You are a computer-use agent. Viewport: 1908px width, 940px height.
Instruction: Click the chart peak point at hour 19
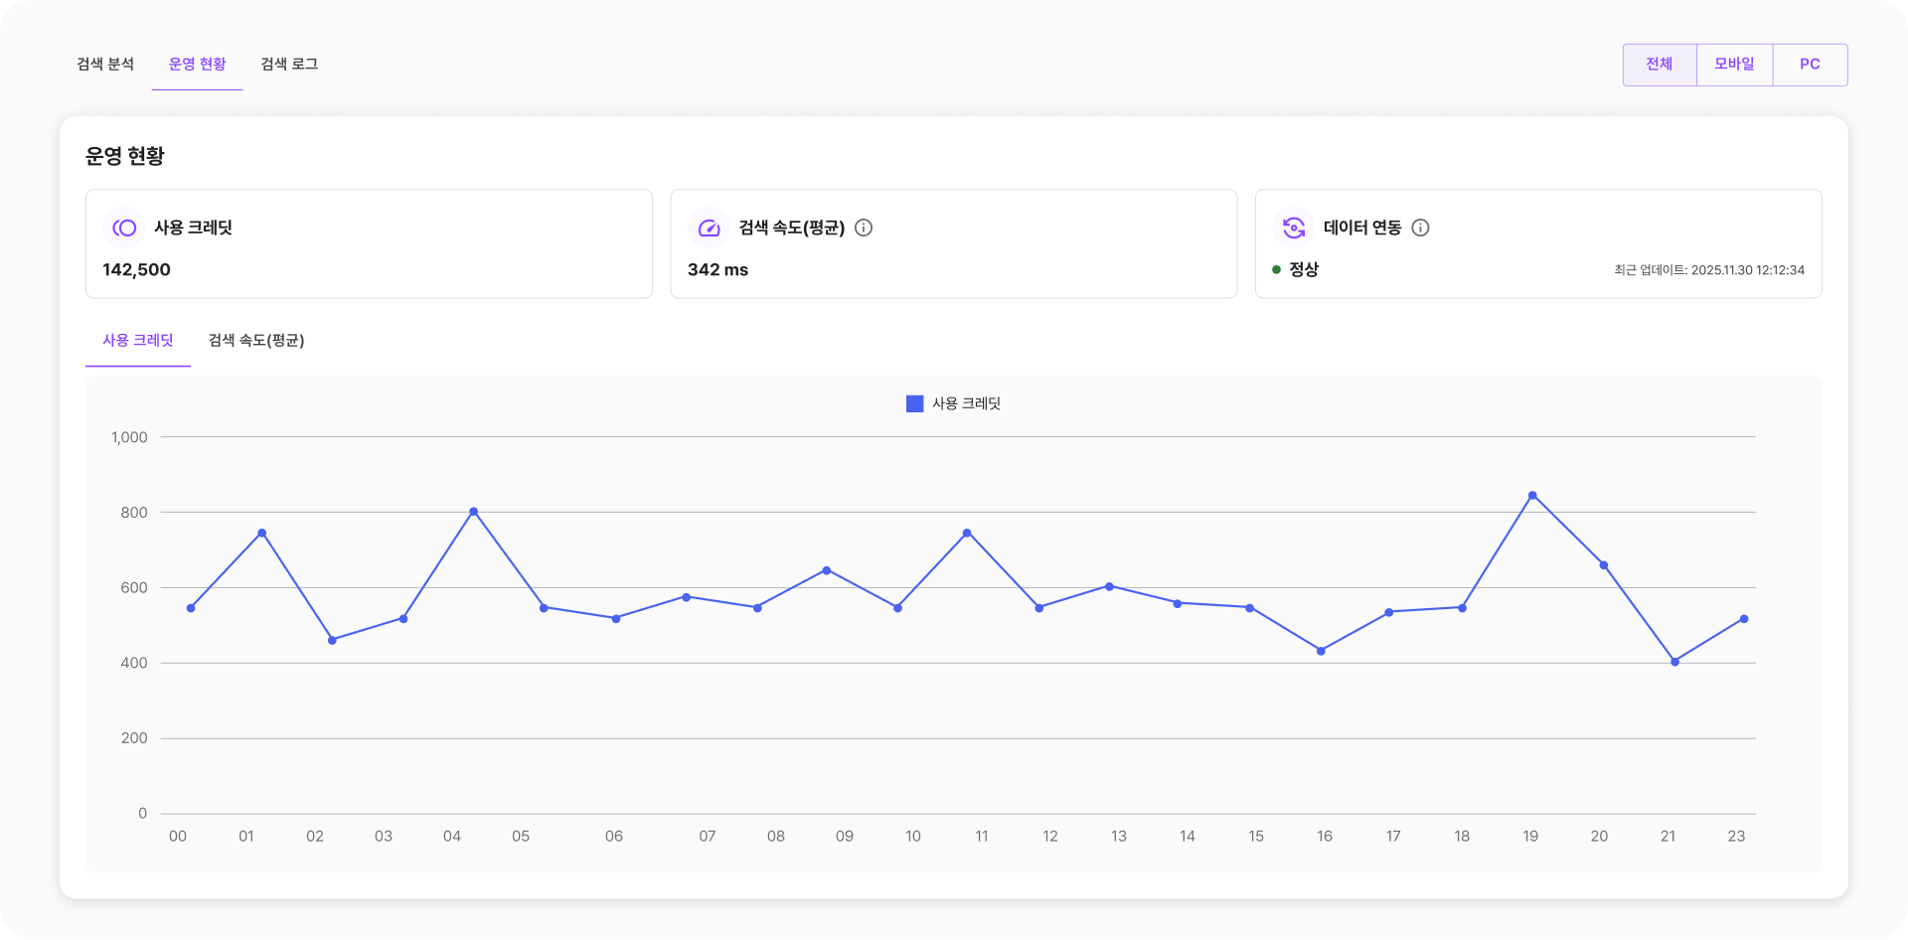pyautogui.click(x=1532, y=495)
